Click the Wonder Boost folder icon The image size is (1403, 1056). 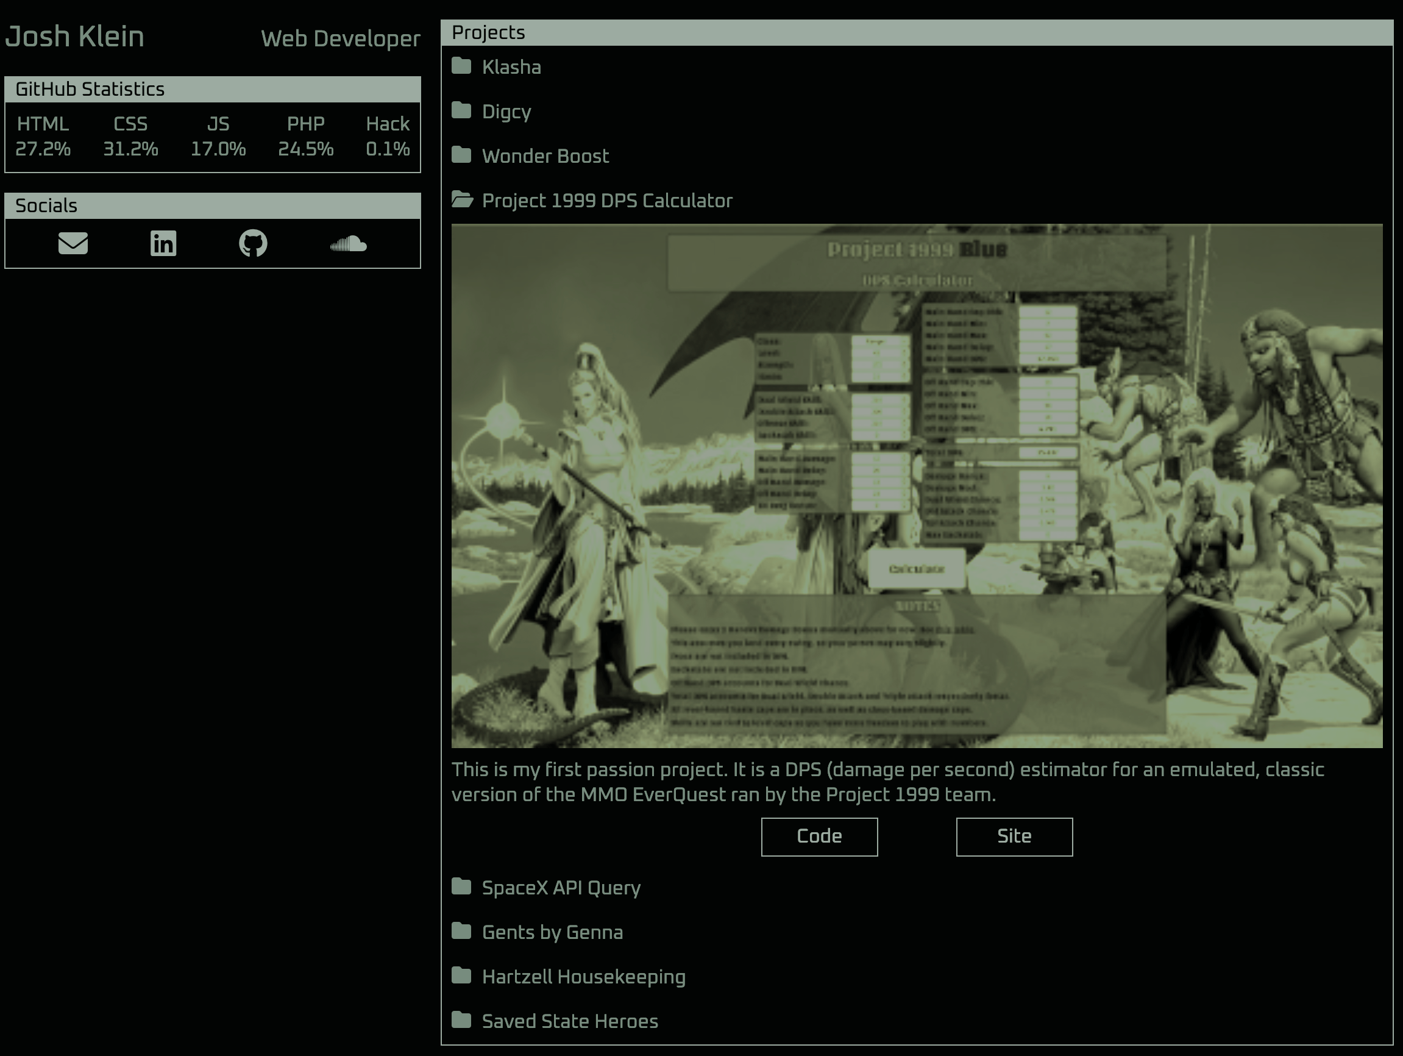[x=461, y=155]
